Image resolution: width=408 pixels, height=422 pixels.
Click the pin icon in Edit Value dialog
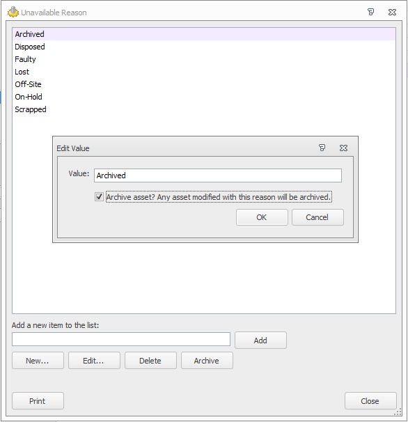point(322,148)
